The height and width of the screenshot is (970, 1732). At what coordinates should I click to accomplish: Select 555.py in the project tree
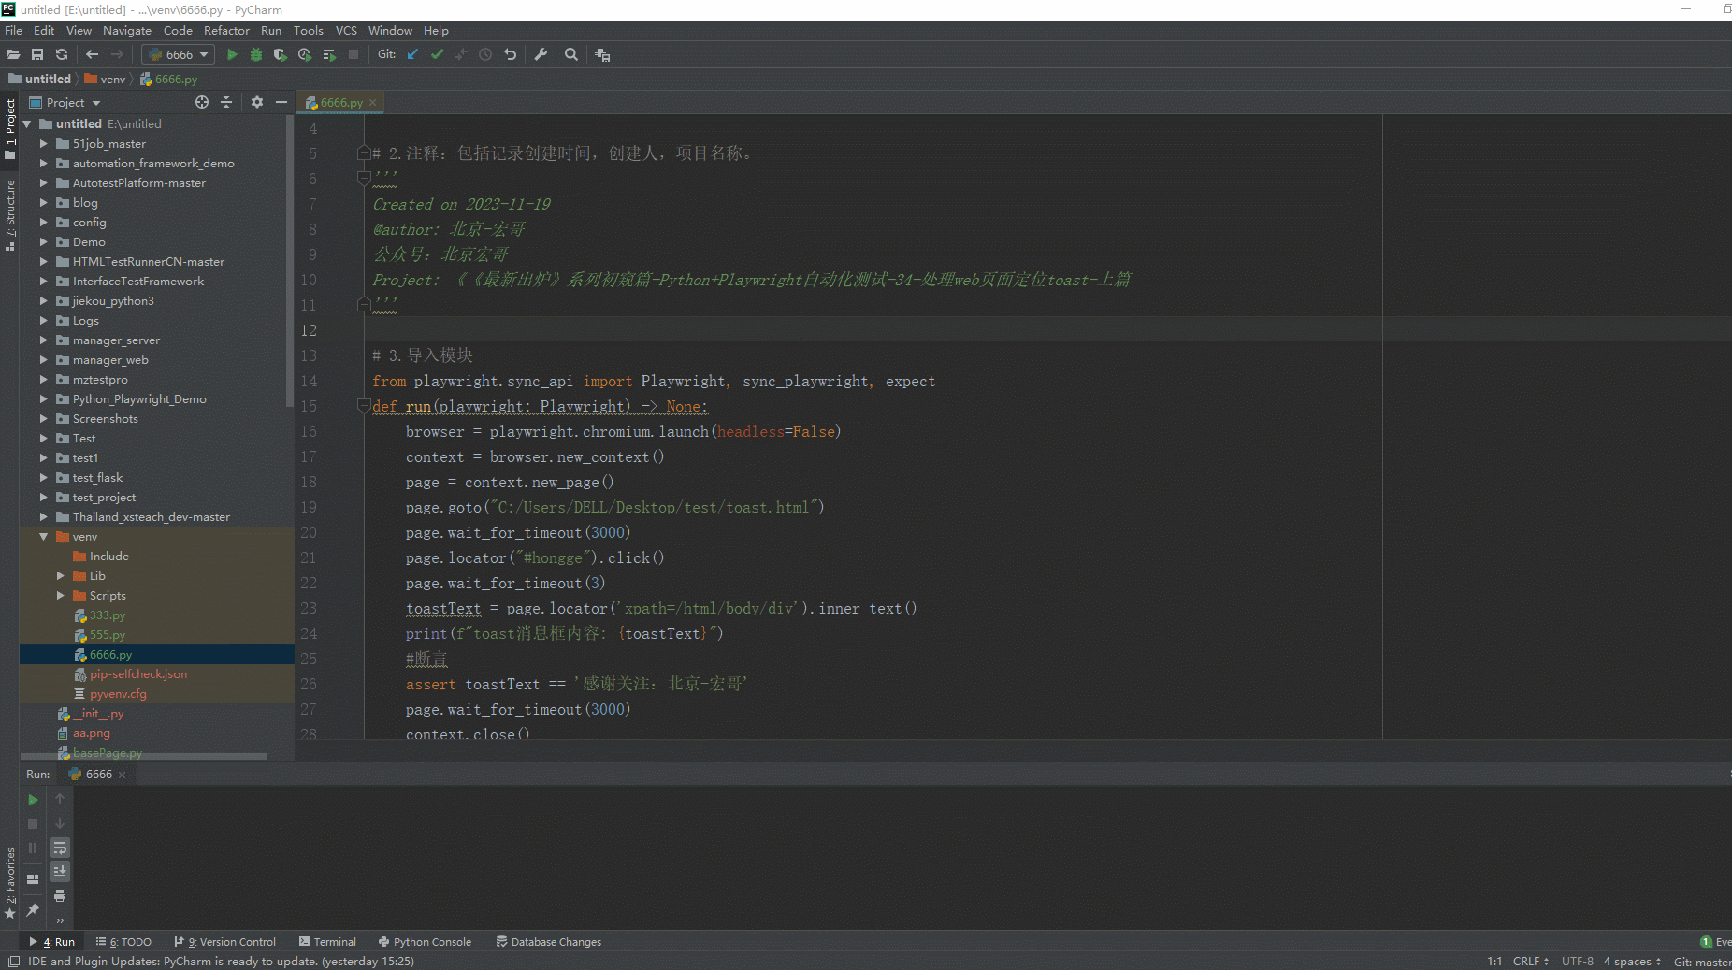(108, 635)
